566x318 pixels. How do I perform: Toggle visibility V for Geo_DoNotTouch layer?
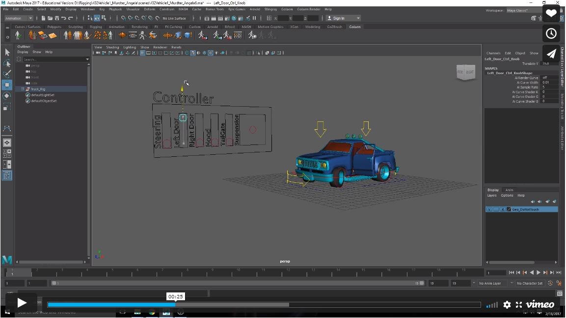point(489,209)
